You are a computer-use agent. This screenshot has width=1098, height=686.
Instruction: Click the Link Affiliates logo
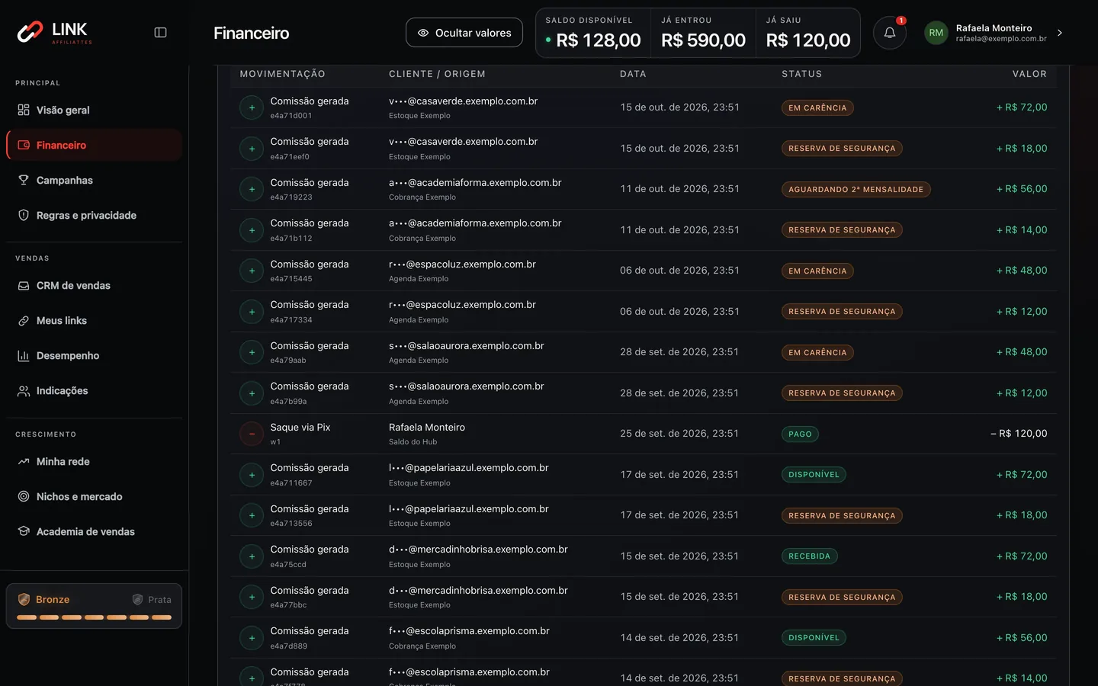55,32
